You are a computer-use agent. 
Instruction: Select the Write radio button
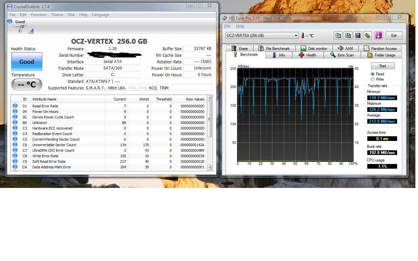[373, 79]
